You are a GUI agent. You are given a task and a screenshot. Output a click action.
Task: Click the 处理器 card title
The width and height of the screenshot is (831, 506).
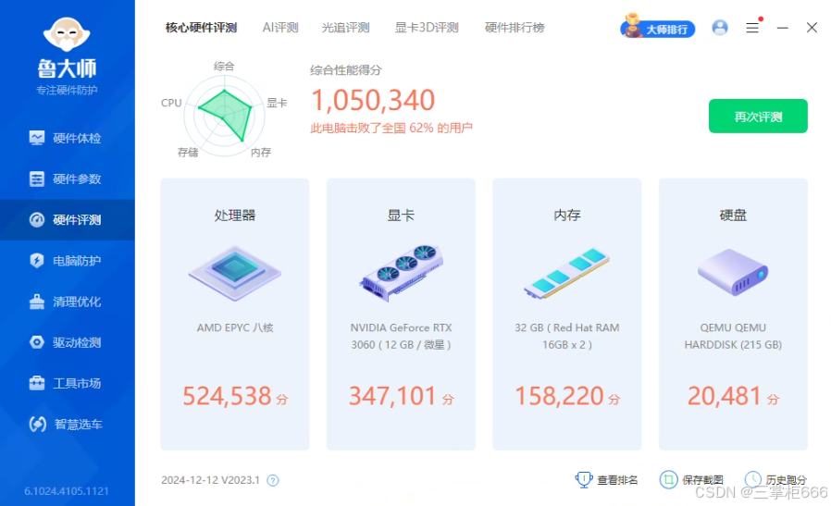tap(235, 216)
